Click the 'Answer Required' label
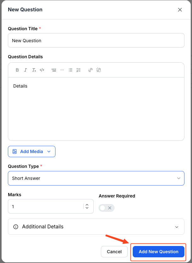Image resolution: width=192 pixels, height=263 pixels. click(x=117, y=196)
